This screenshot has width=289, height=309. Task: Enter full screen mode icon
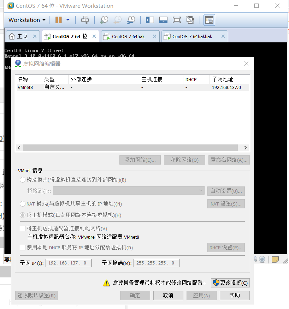[x=177, y=20]
